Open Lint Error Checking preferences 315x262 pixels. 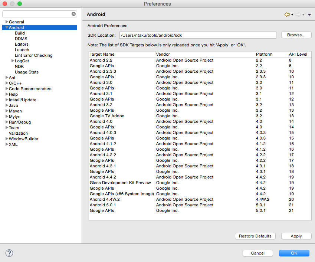(33, 55)
